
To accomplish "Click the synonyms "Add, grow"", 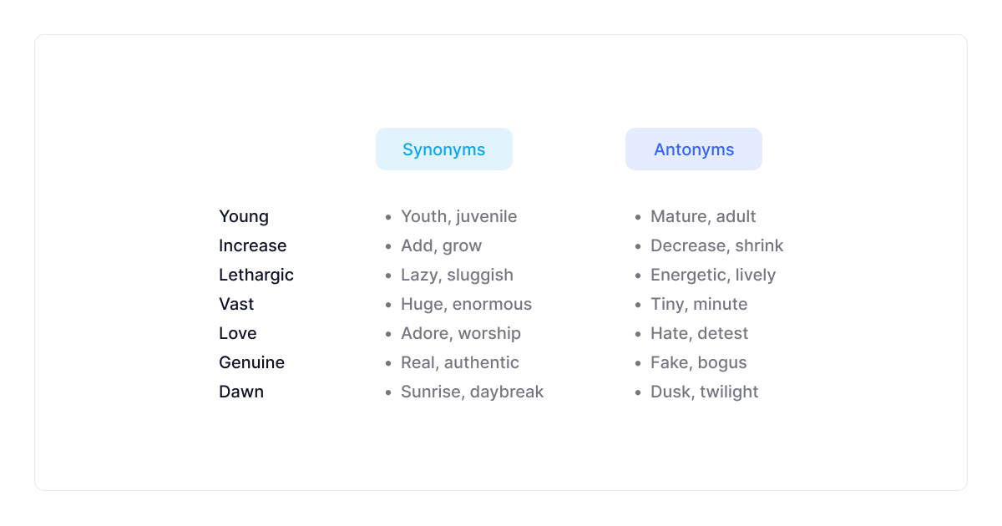I will pyautogui.click(x=441, y=245).
